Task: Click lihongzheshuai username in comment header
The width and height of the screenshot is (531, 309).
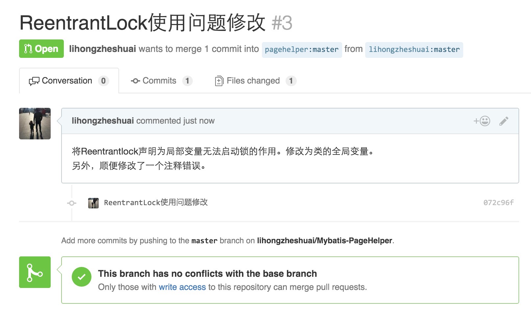Action: coord(103,121)
